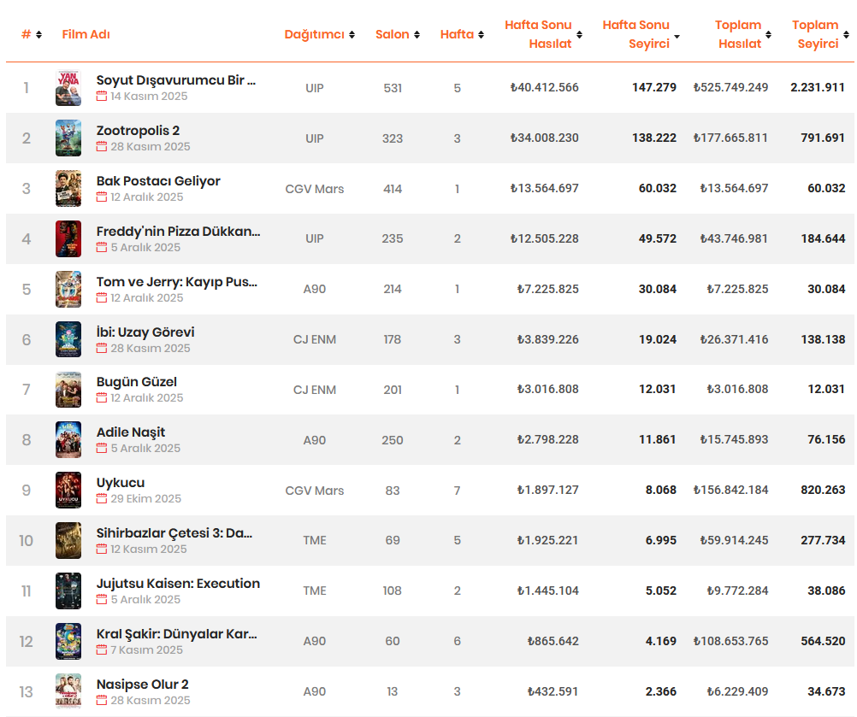Sort by Hafta column header
857x717 pixels.
pyautogui.click(x=458, y=34)
